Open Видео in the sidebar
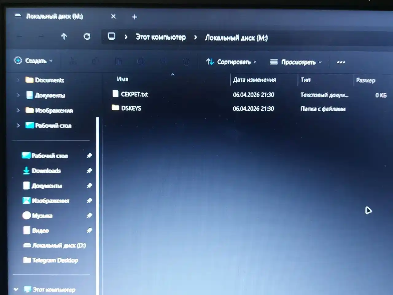The height and width of the screenshot is (295, 393). [36, 230]
